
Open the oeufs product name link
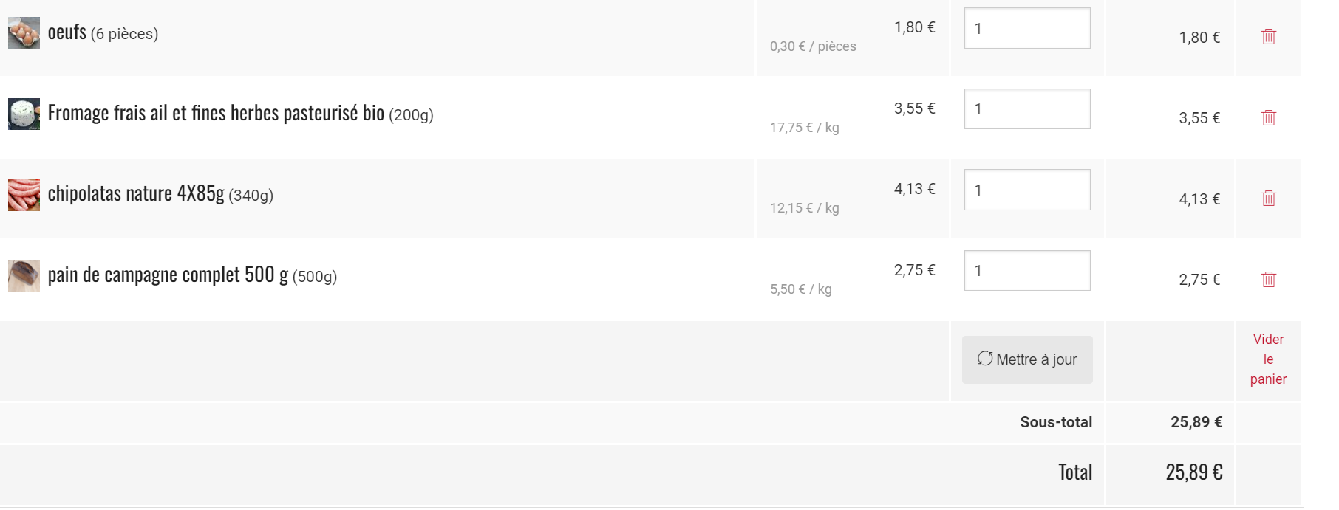(x=67, y=33)
